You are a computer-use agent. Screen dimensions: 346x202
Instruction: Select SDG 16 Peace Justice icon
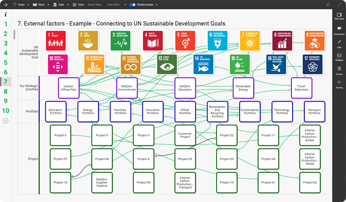276,65
